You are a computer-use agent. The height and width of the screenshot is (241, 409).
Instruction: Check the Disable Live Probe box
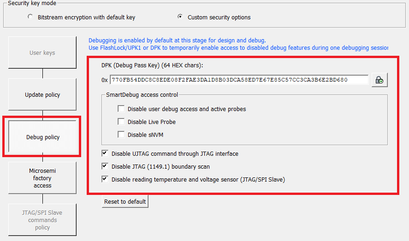click(x=121, y=122)
